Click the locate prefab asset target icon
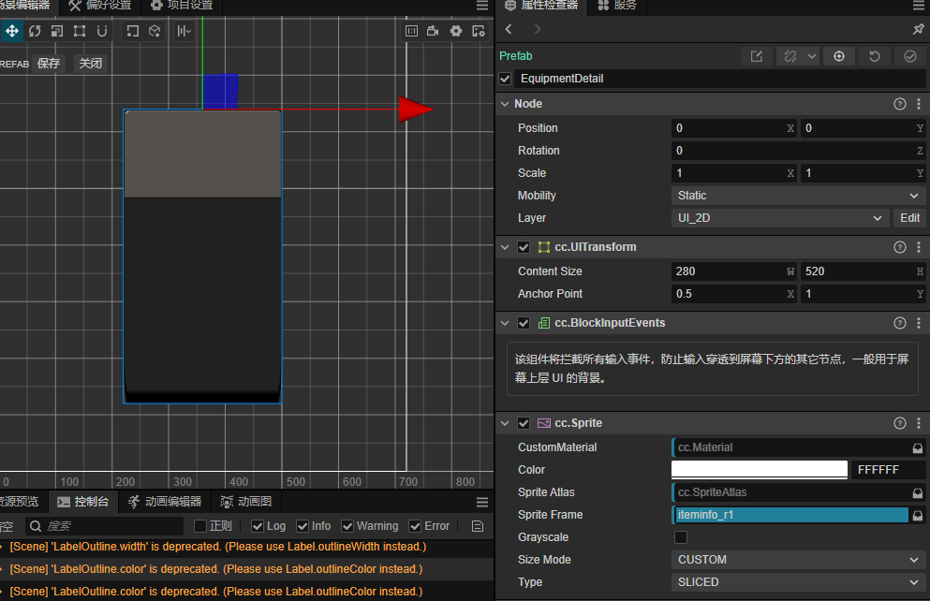The width and height of the screenshot is (930, 601). [x=838, y=56]
